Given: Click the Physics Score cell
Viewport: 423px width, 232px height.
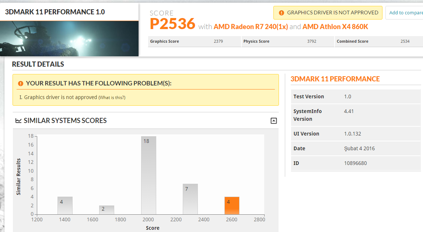Looking at the screenshot, I should pyautogui.click(x=287, y=41).
